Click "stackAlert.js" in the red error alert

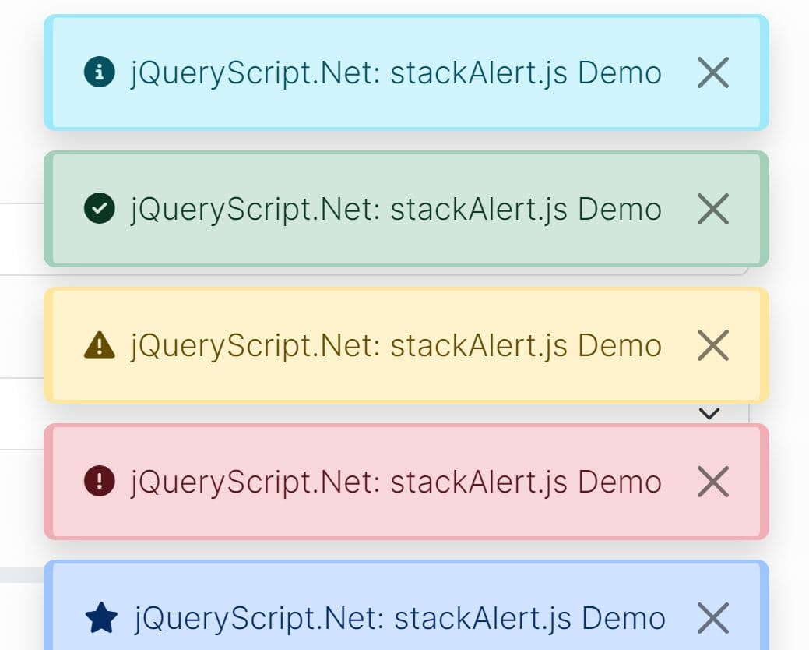479,482
